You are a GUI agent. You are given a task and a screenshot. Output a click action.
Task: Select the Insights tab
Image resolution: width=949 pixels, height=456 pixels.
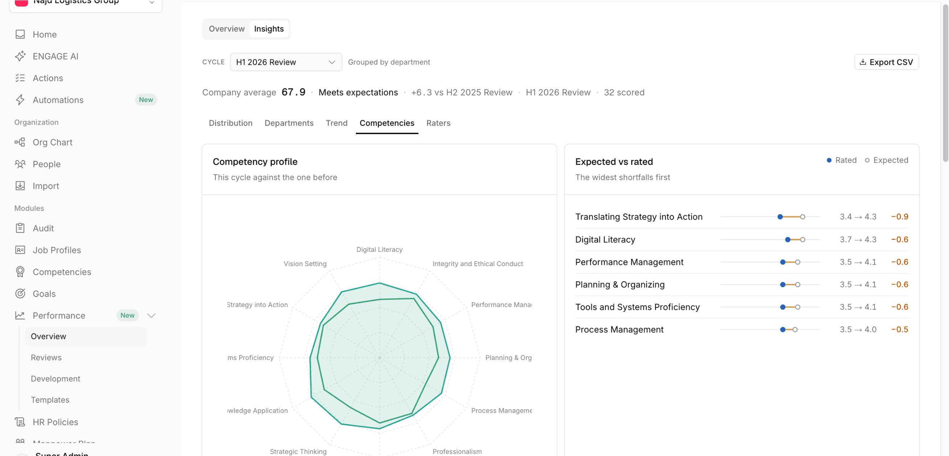tap(268, 29)
